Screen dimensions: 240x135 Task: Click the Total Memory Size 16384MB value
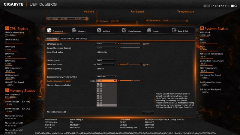(149, 127)
